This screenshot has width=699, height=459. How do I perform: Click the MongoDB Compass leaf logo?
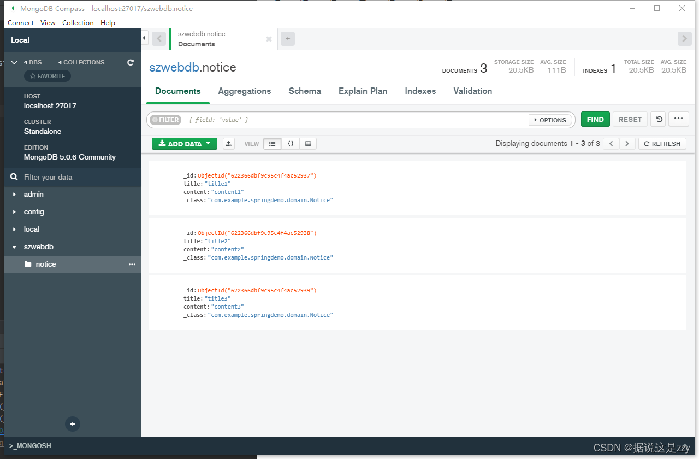click(x=13, y=8)
